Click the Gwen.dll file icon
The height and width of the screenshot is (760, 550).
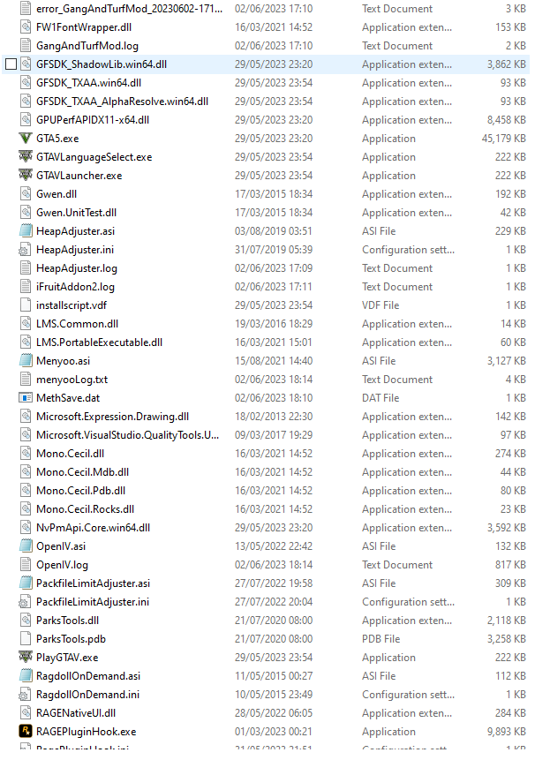point(26,194)
